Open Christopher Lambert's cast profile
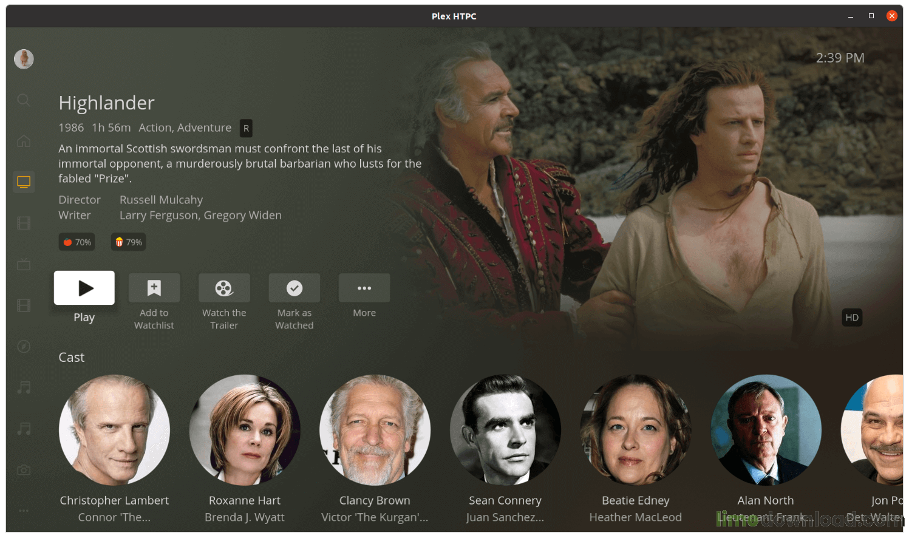Image resolution: width=909 pixels, height=538 pixels. [x=114, y=429]
